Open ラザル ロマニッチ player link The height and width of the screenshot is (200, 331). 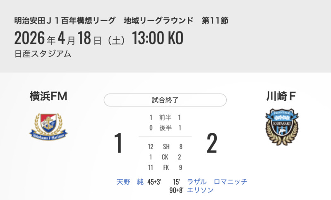coord(217,182)
